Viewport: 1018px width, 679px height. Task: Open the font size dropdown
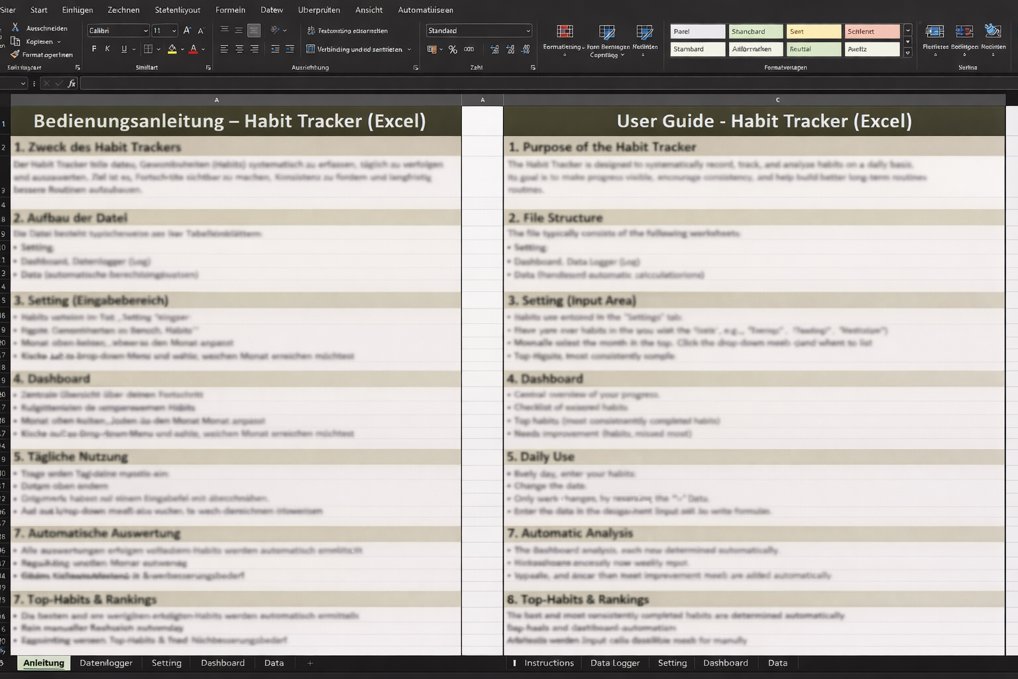pos(173,31)
